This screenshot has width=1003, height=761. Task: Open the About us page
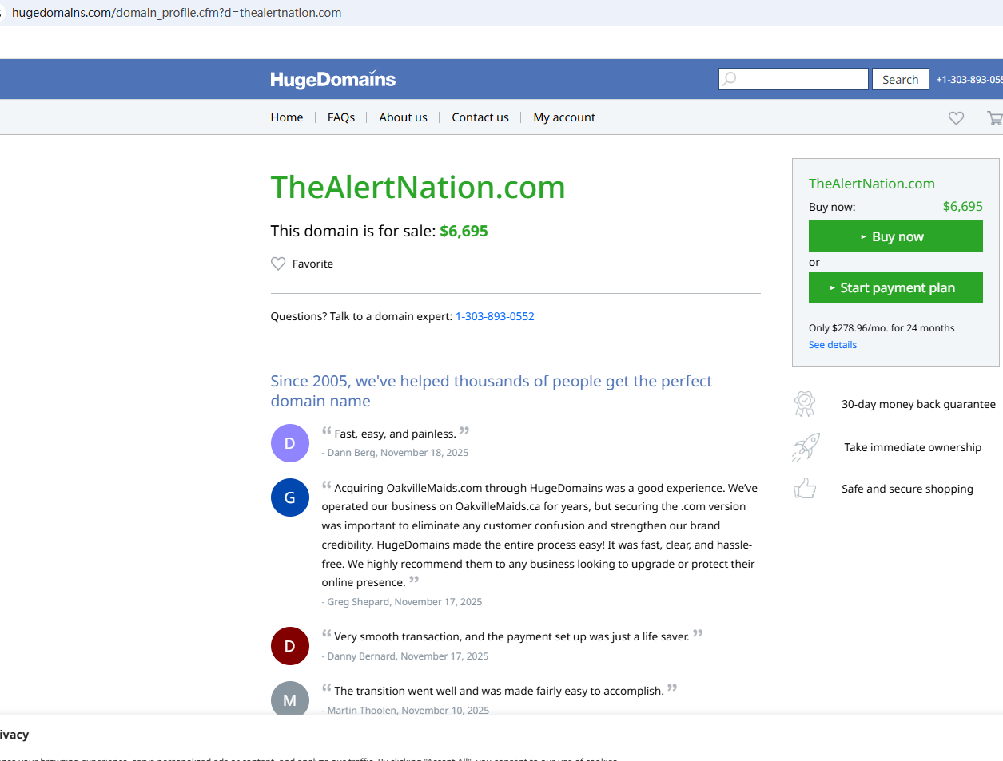pos(403,117)
